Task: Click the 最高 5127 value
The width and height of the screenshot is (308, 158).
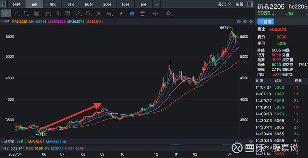Action: [x=277, y=60]
